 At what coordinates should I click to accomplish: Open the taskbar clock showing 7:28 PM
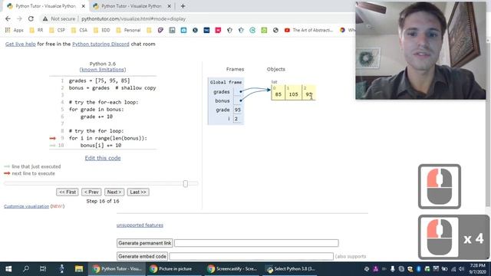point(477,269)
